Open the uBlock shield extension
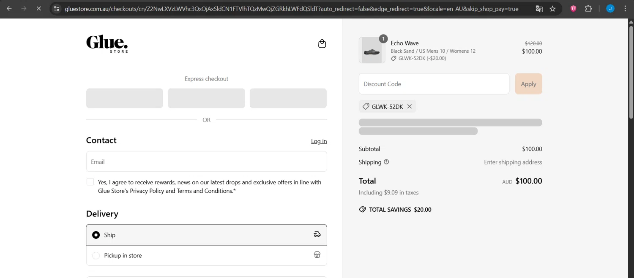The image size is (634, 278). [573, 8]
